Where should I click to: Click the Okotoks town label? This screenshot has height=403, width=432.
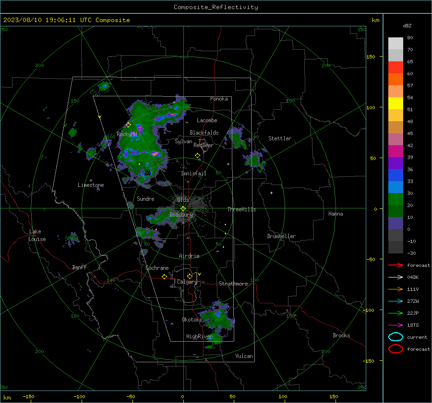pyautogui.click(x=192, y=319)
